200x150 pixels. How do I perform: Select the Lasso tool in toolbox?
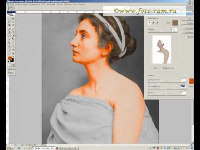click(x=10, y=22)
